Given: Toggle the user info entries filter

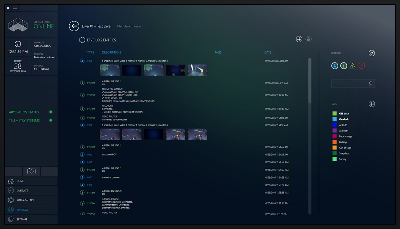Looking at the screenshot, I should tap(335, 66).
